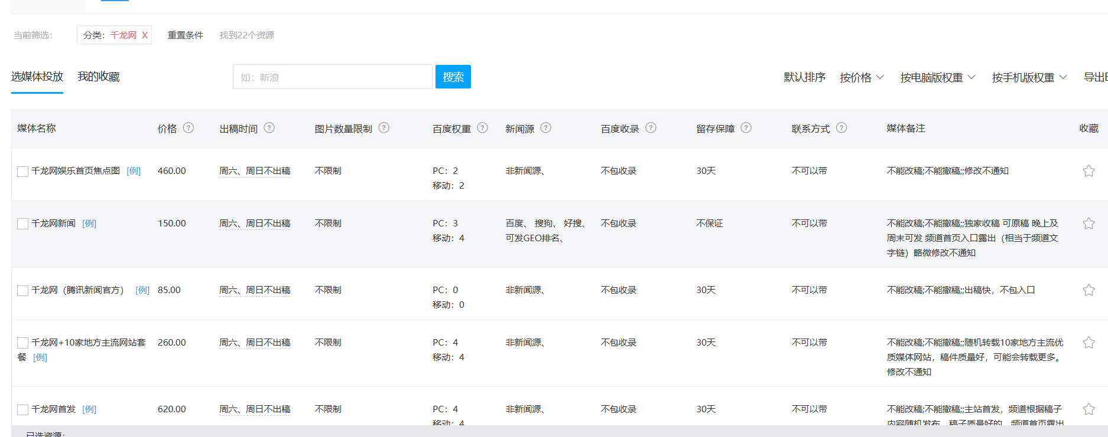Select the 千龙网新闻 checkbox
The width and height of the screenshot is (1108, 437).
point(23,224)
